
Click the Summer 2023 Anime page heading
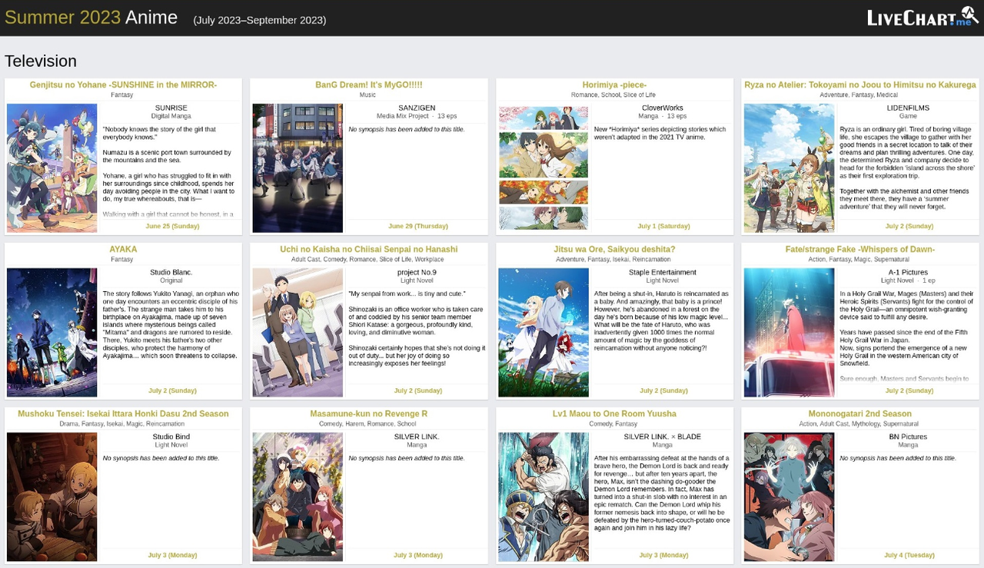click(x=91, y=18)
